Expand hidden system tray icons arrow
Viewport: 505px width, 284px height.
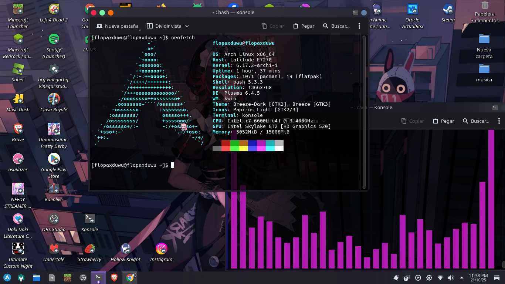click(x=461, y=278)
